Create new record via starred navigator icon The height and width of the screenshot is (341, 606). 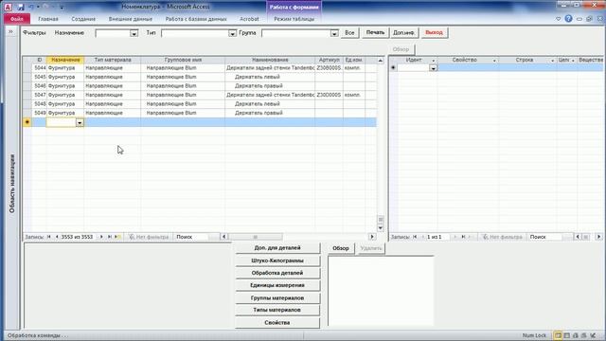117,237
